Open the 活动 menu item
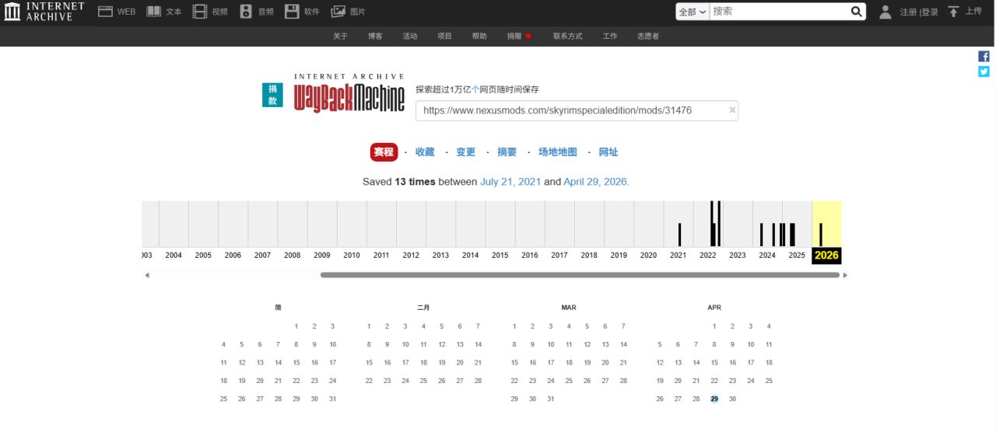Screen dimensions: 996x432 pos(410,36)
